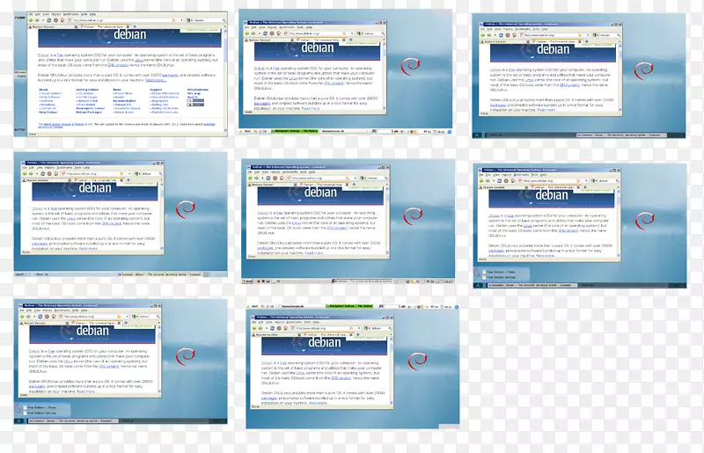Click the RSS feed icon in the top-left address bar

point(172,19)
